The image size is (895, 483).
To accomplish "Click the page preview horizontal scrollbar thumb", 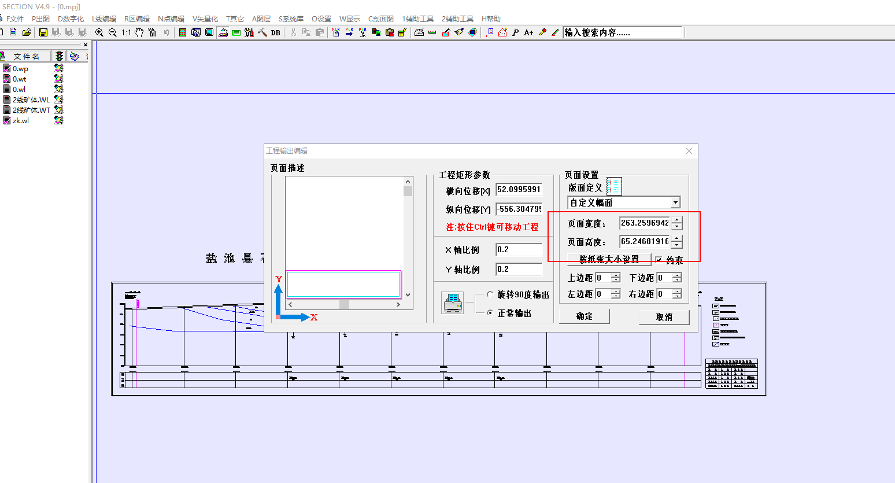I will pyautogui.click(x=344, y=304).
